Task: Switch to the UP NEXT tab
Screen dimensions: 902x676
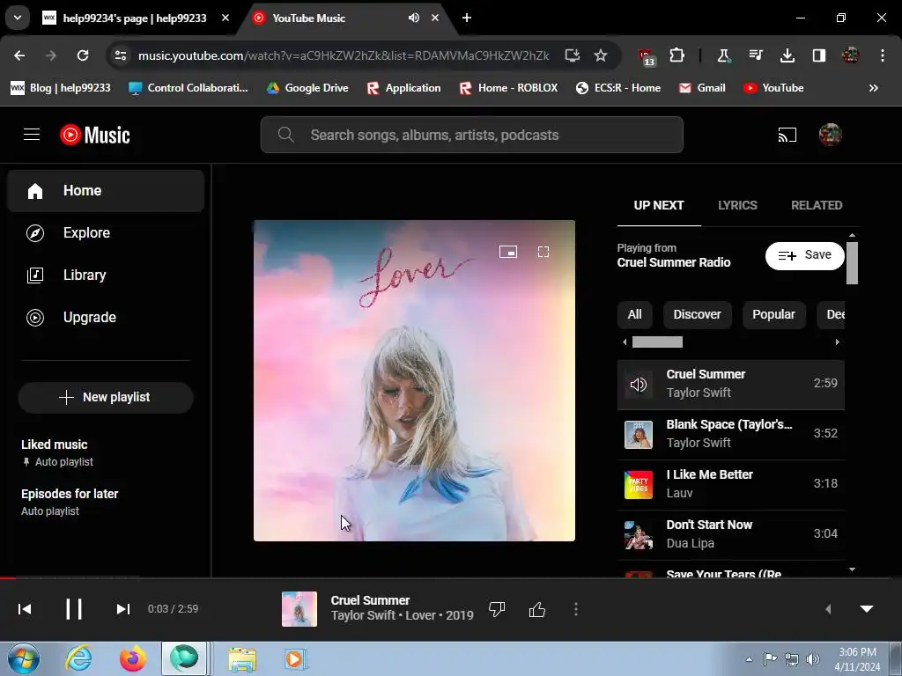Action: (x=659, y=205)
